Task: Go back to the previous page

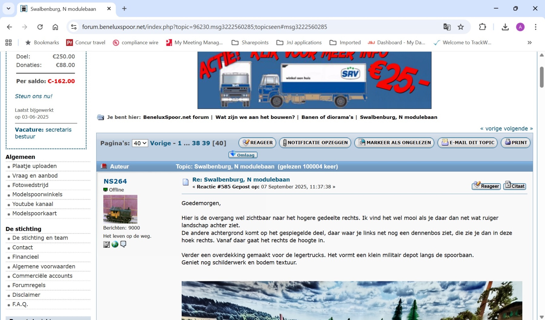Action: (9, 27)
